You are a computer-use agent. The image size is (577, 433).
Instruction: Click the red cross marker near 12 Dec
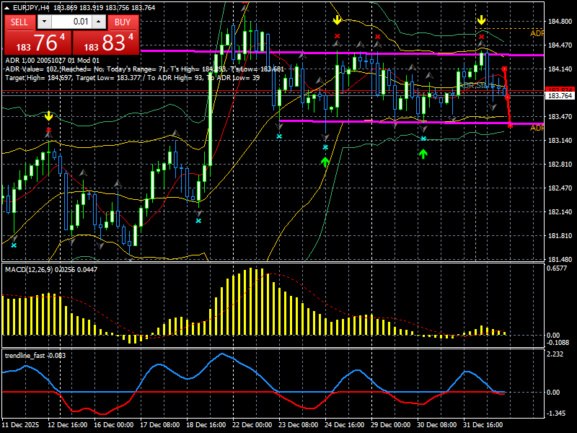point(48,130)
